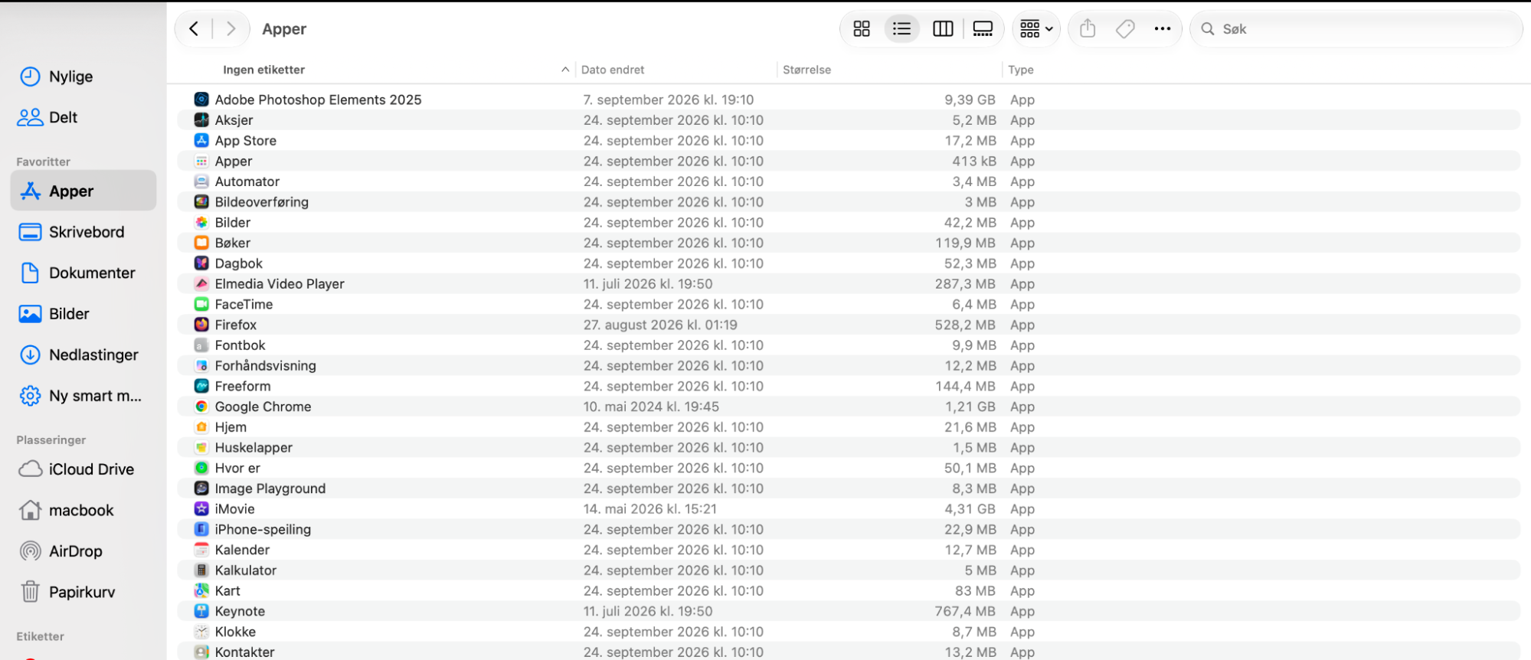The image size is (1531, 660).
Task: Click the Søk search field
Action: (x=1356, y=29)
